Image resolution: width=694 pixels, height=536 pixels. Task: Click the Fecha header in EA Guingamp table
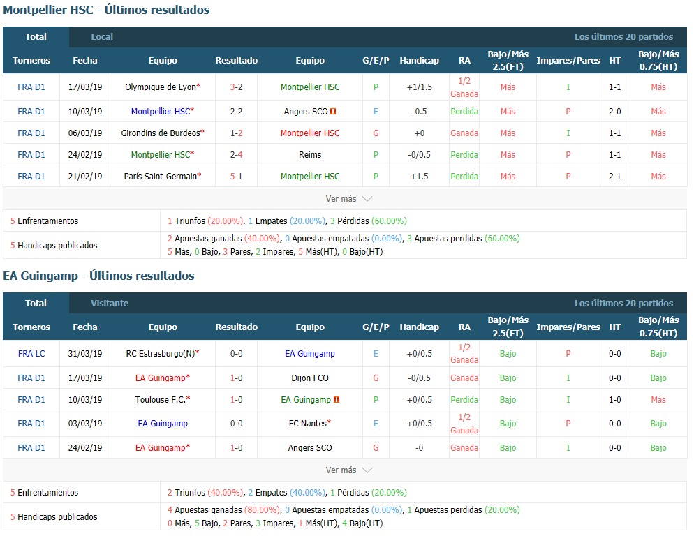pyautogui.click(x=85, y=327)
